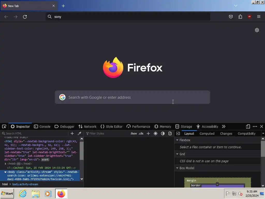Collapse the Grid section
The width and height of the screenshot is (265, 199).
point(177,154)
